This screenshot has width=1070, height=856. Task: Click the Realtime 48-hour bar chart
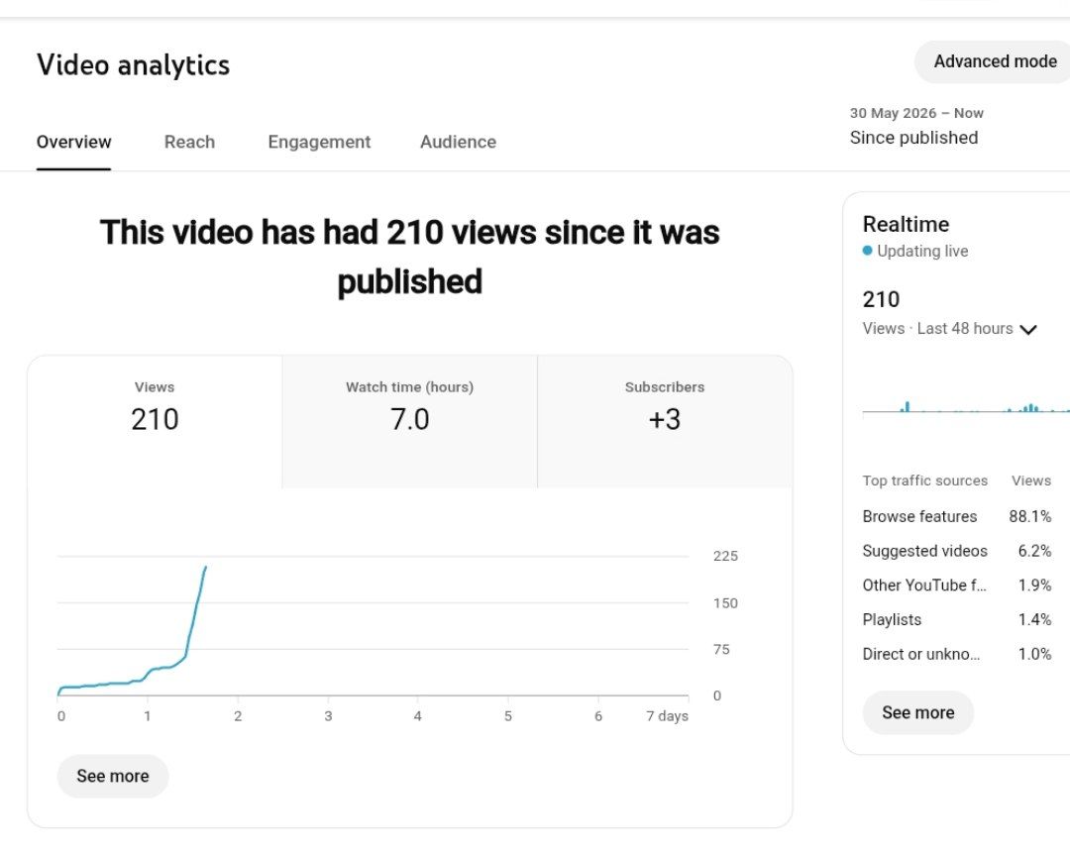pyautogui.click(x=966, y=406)
